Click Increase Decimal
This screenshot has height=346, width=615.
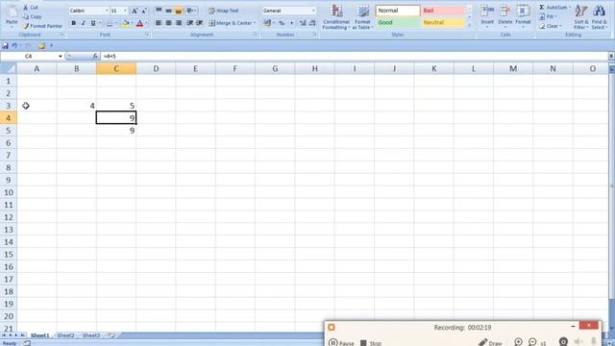point(303,23)
